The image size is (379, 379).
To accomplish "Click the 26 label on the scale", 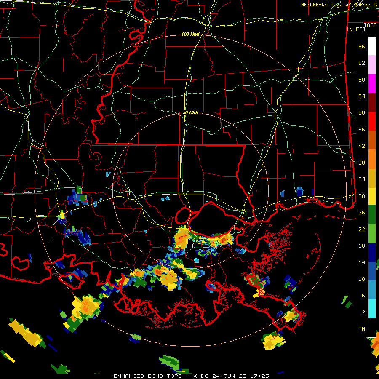I will [x=362, y=213].
